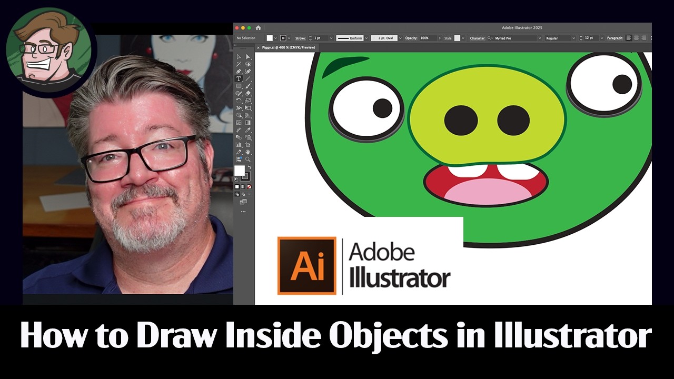Viewport: 674px width, 379px height.
Task: Open the stroke weight dropdown
Action: [331, 38]
